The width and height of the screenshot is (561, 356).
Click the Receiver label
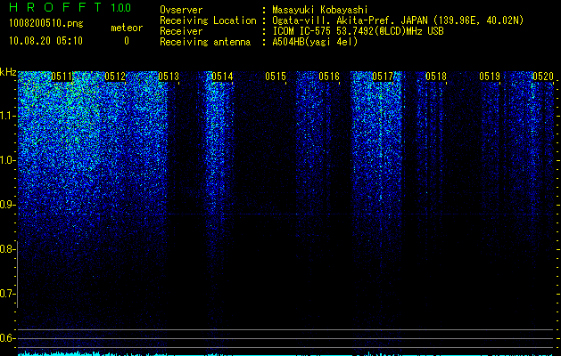(181, 31)
